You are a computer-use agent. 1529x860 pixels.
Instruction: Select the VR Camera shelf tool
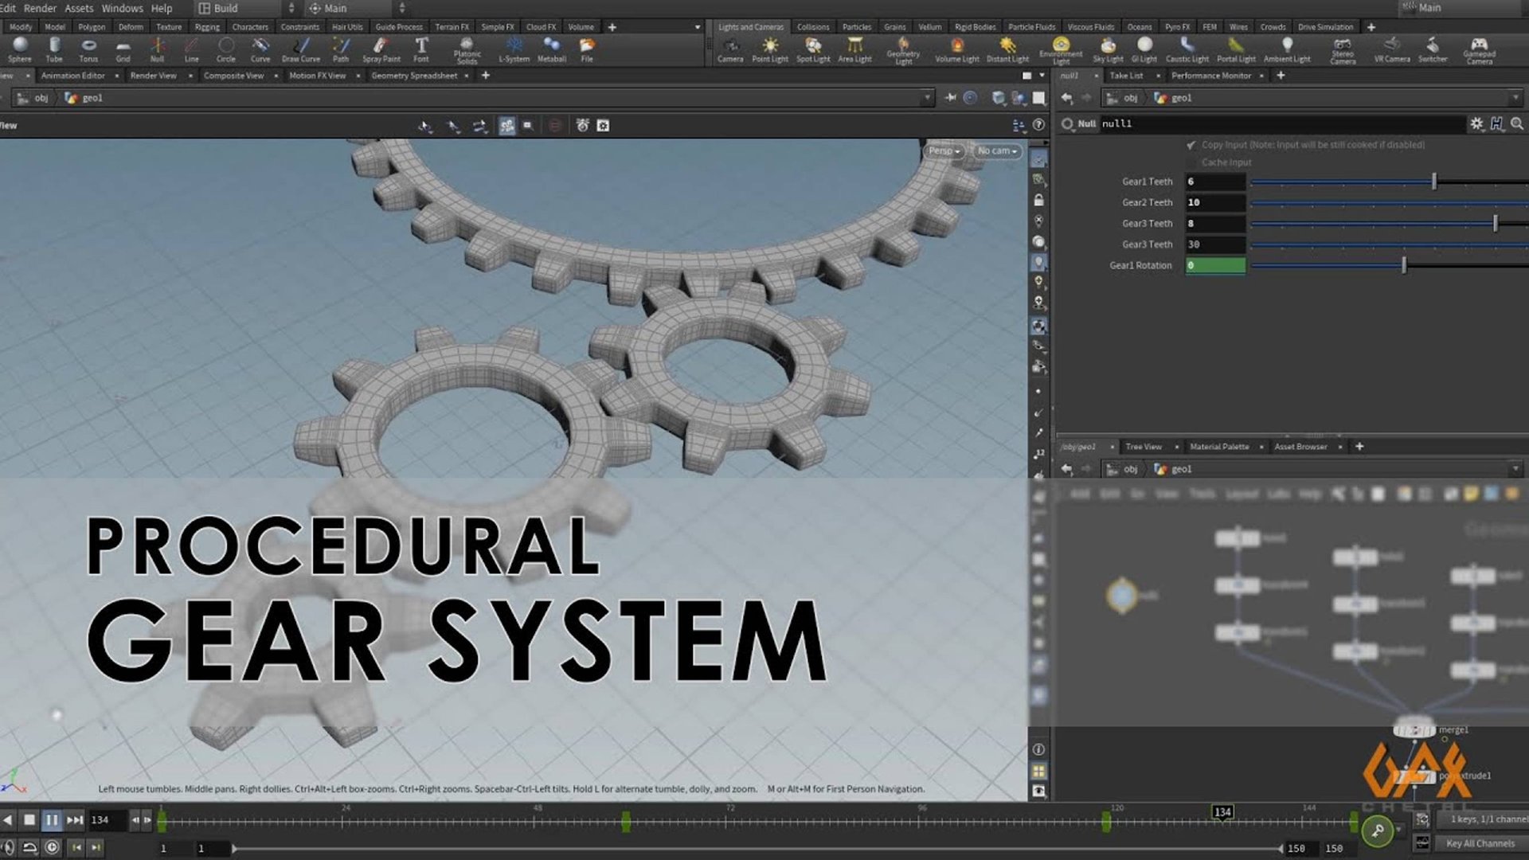[x=1392, y=50]
